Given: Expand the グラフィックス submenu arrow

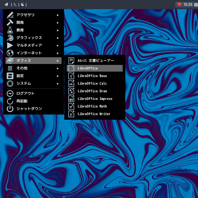Looking at the screenshot, I should [58, 38].
